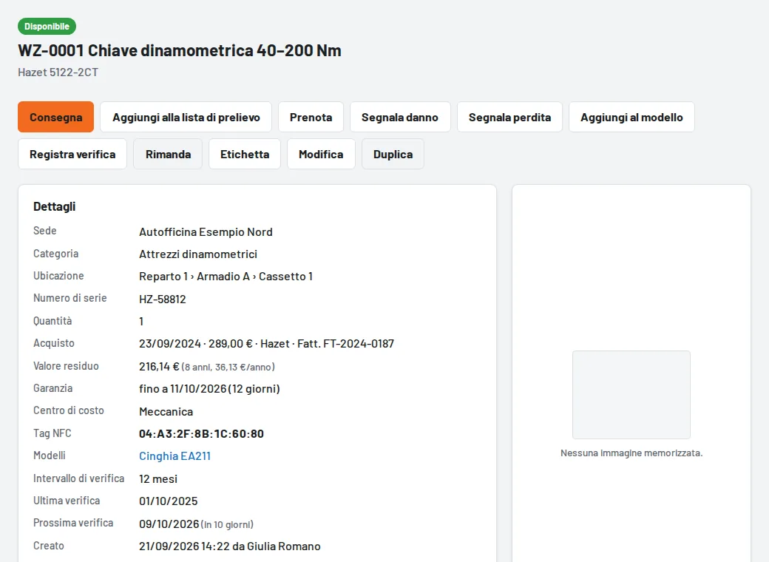This screenshot has height=562, width=769.
Task: Record inspection via Registra verifica
Action: pos(72,154)
